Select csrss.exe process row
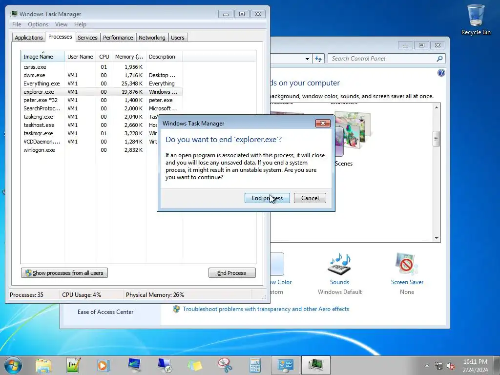Screen dimensions: 500x375 (x=102, y=67)
